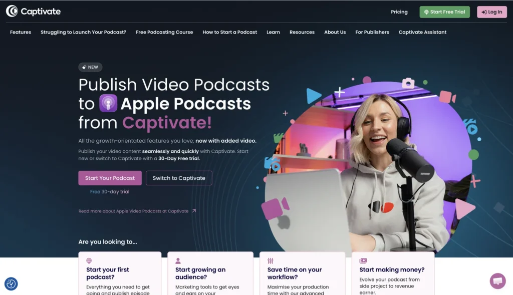
Task: Open the Start growing an audience card
Action: pos(210,273)
